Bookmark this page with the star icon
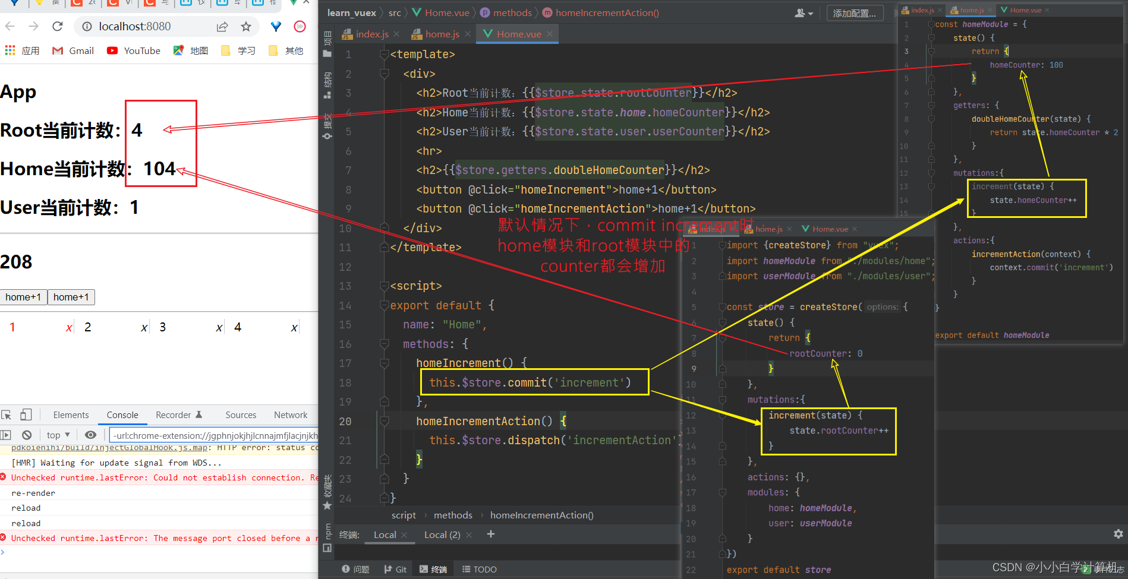1128x579 pixels. tap(246, 26)
